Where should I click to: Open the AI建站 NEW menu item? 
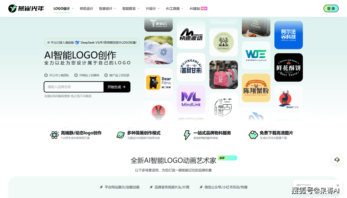tap(198, 9)
